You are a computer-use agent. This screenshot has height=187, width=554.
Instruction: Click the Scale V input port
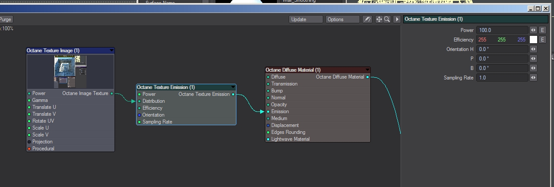point(29,135)
